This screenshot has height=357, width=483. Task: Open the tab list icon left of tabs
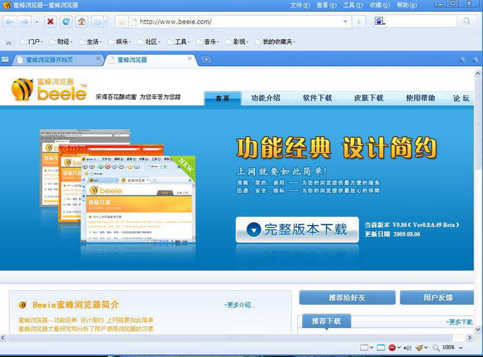(5, 59)
